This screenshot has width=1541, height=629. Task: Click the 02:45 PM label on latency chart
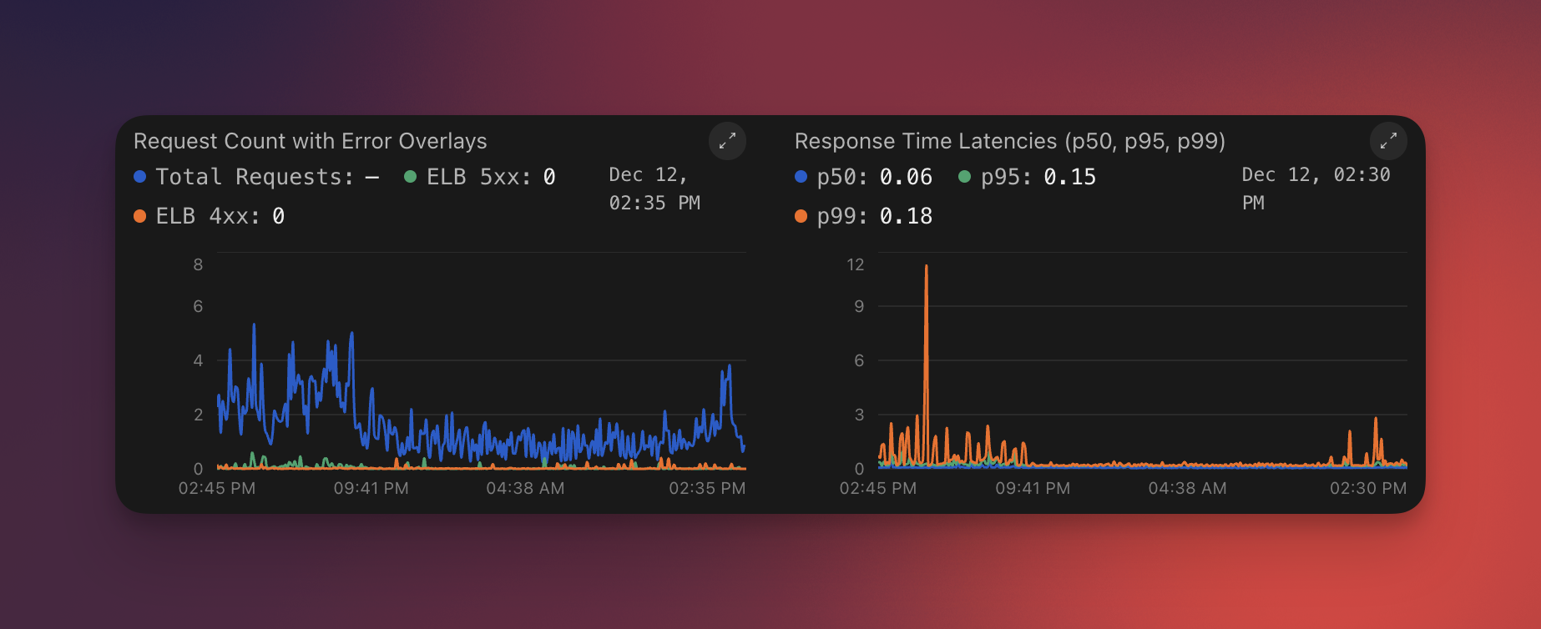878,488
